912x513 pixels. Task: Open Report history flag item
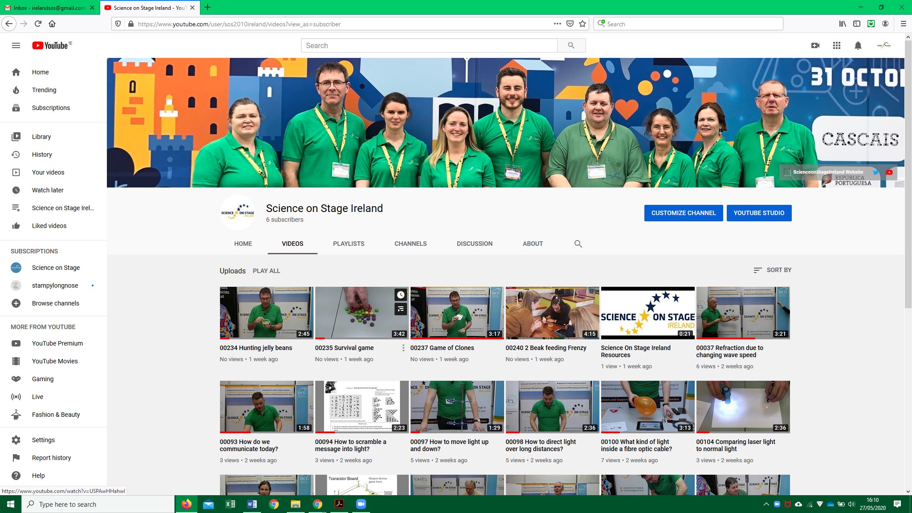pos(53,458)
